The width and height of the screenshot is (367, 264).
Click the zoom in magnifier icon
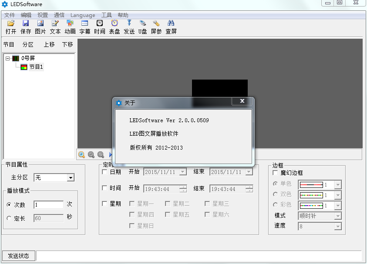[81, 154]
